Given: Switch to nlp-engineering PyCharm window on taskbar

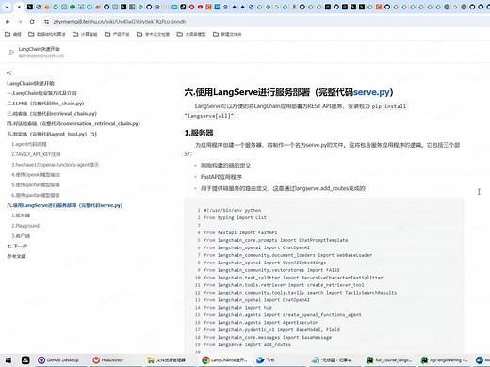Looking at the screenshot, I should pos(444,360).
